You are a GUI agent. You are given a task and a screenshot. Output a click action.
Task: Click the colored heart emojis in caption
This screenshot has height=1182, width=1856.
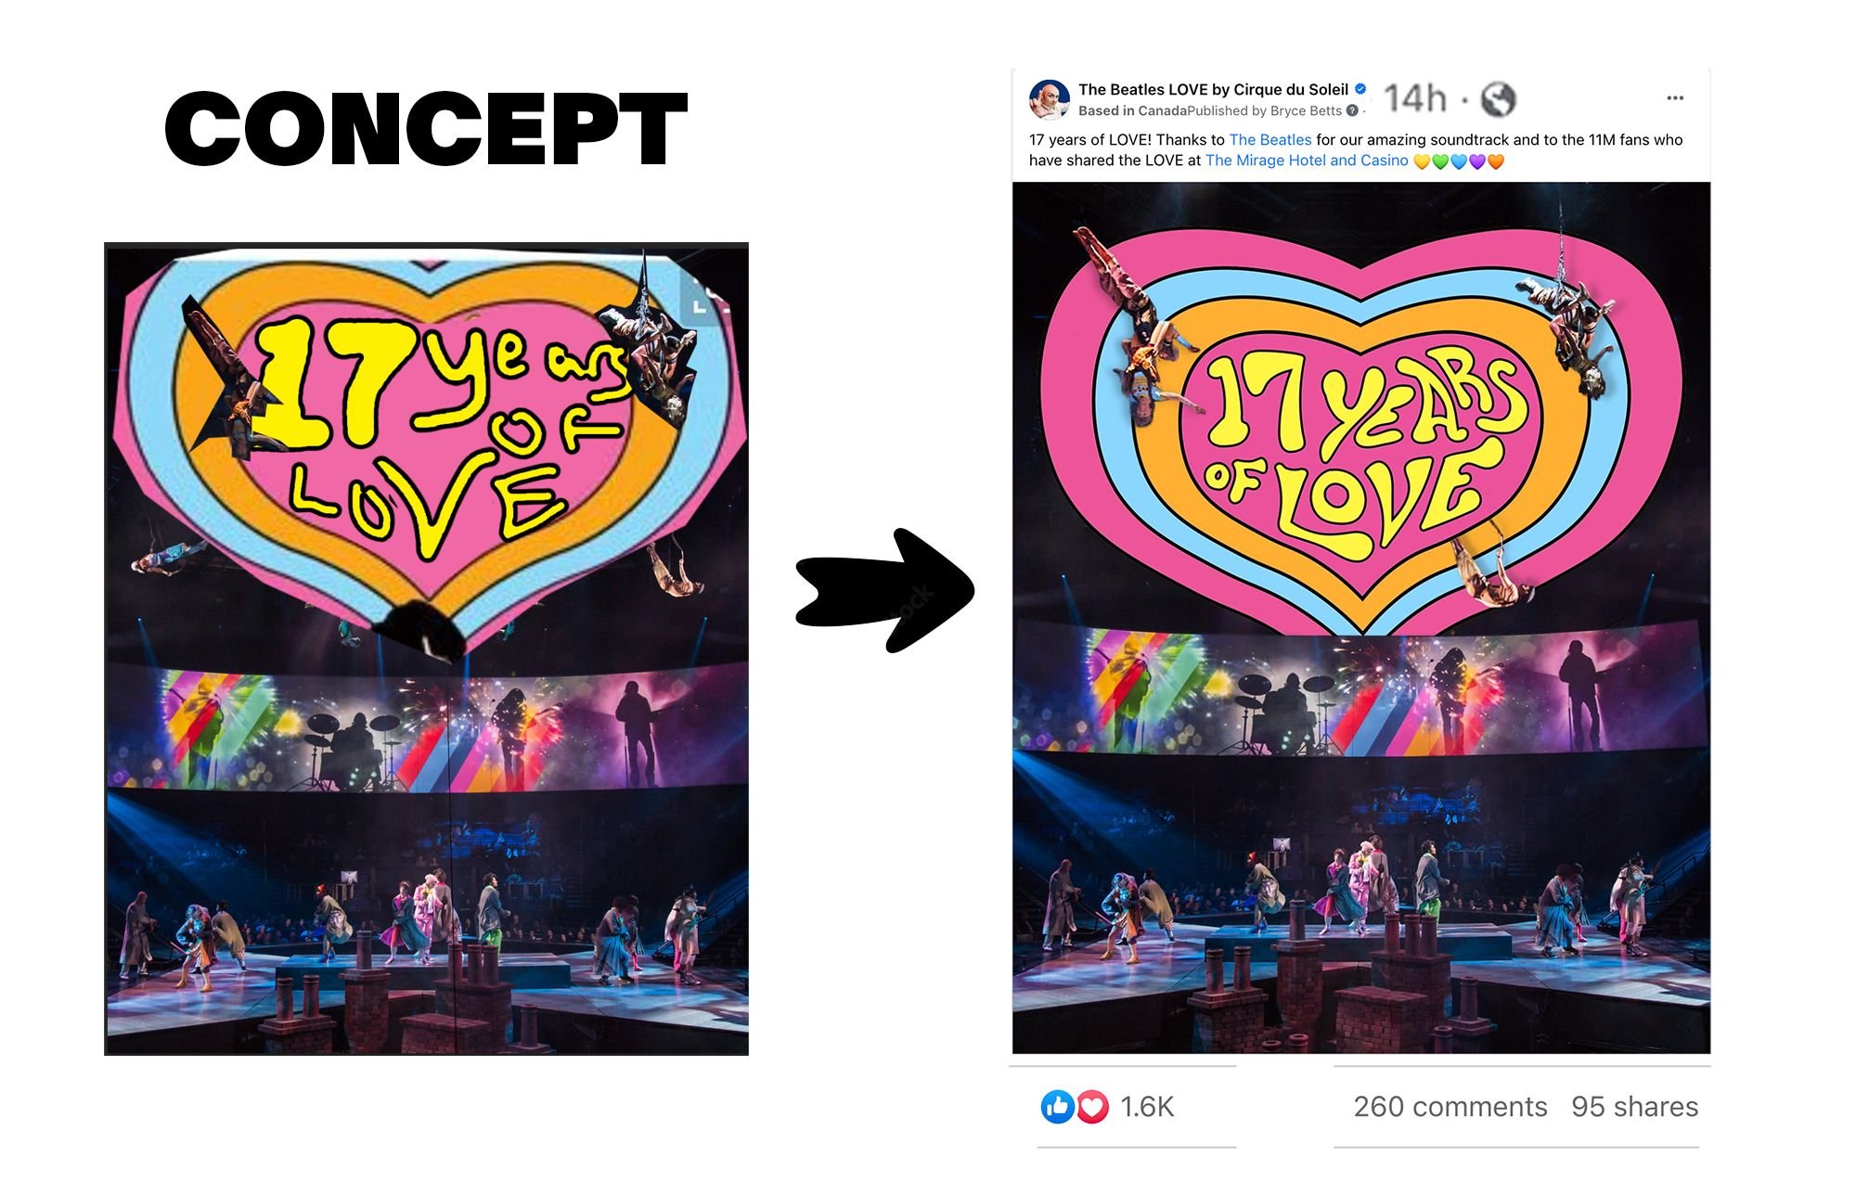1458,161
